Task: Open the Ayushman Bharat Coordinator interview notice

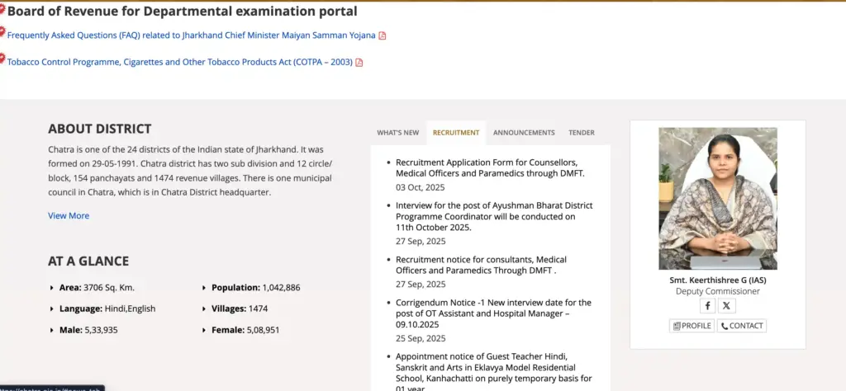Action: (493, 216)
